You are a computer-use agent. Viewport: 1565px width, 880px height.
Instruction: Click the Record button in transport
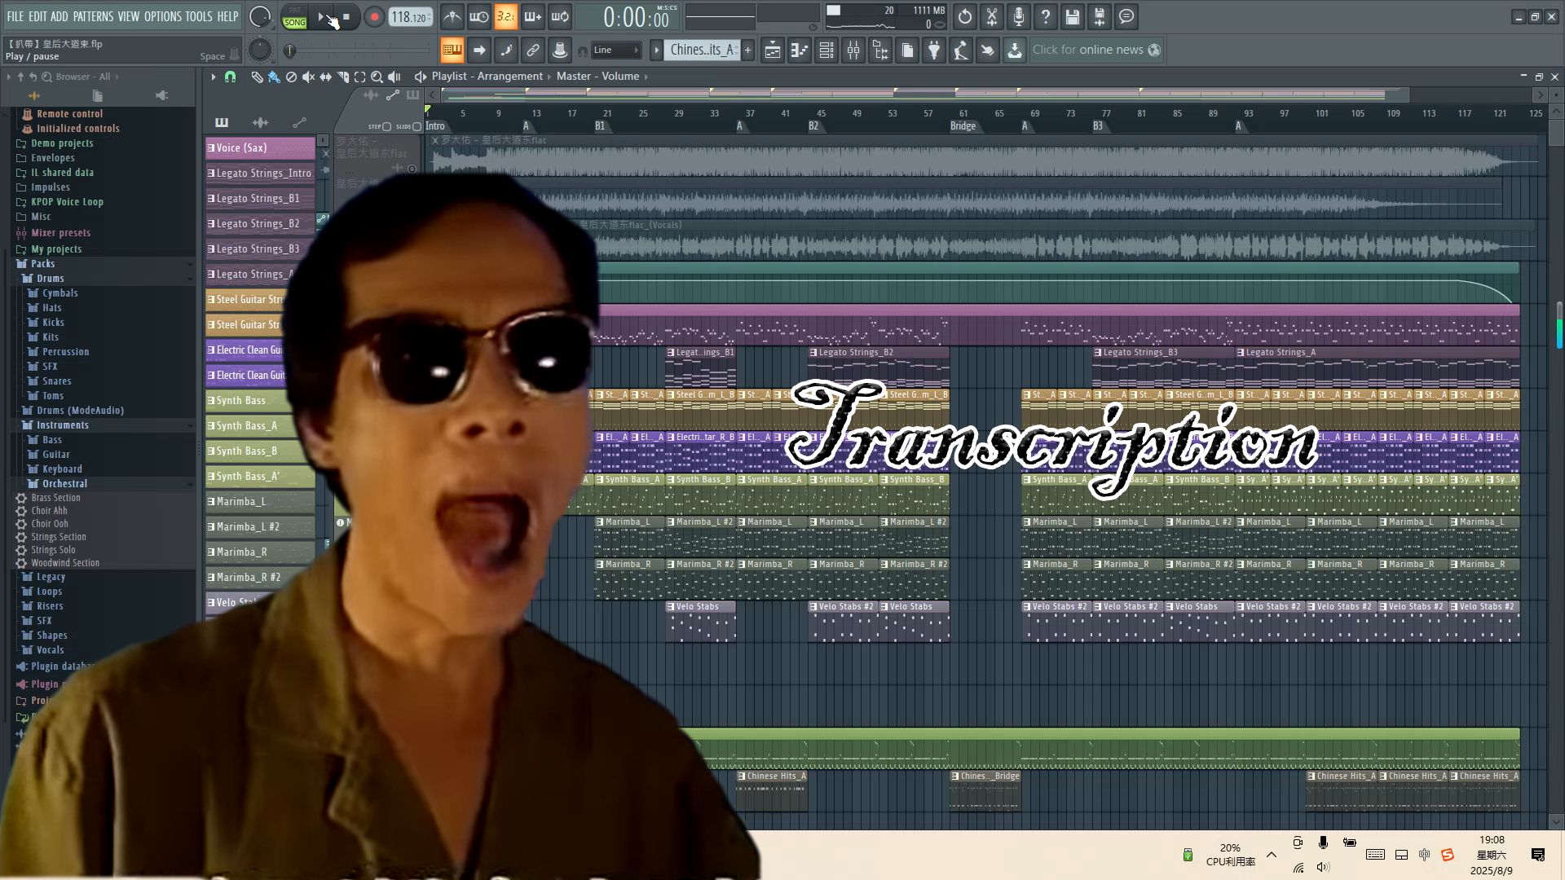(374, 17)
